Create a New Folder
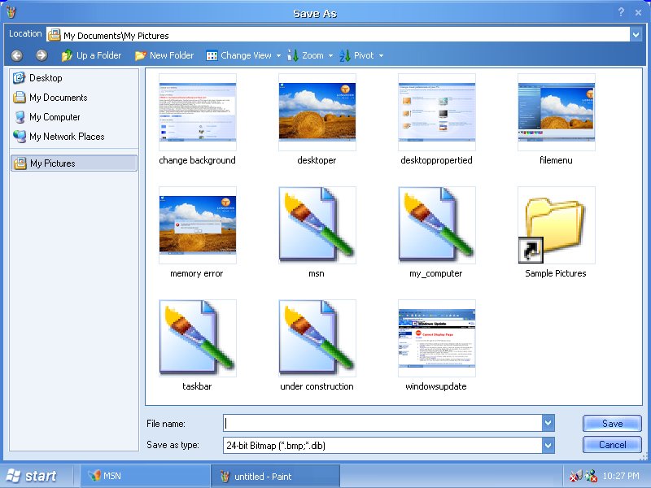Viewport: 651px width, 488px height. [164, 55]
